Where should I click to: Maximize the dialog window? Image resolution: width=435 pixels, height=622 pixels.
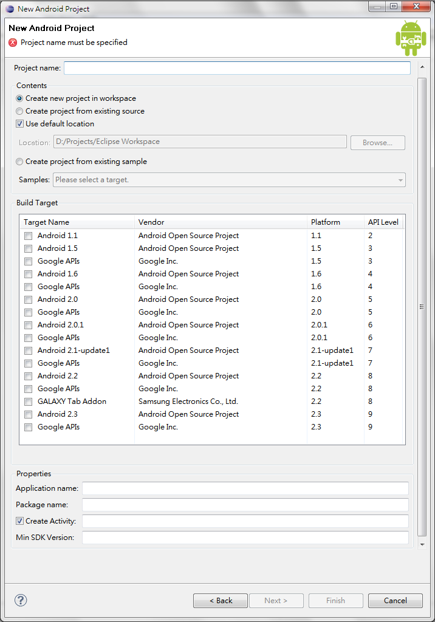coord(393,6)
